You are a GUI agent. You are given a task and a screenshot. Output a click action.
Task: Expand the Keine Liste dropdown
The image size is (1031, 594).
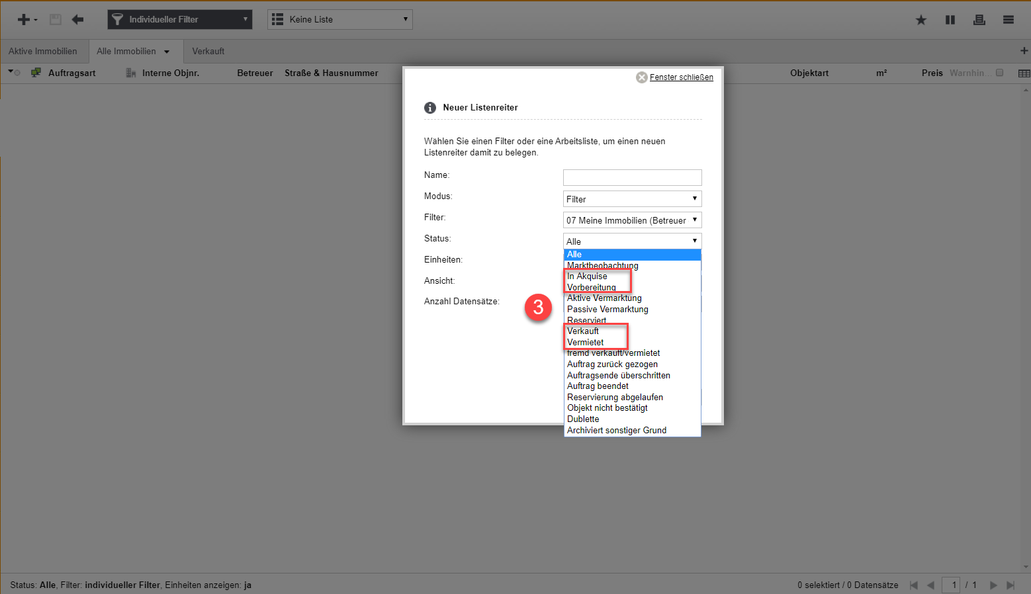(x=339, y=20)
